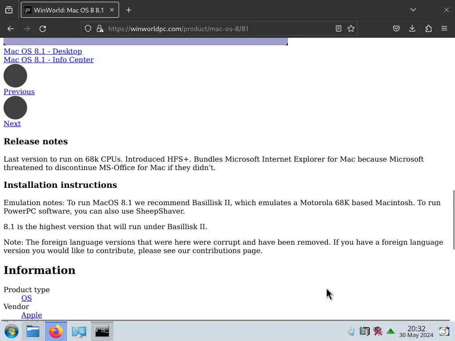Viewport: 455px width, 341px height.
Task: Open the Start menu orb
Action: [12, 331]
